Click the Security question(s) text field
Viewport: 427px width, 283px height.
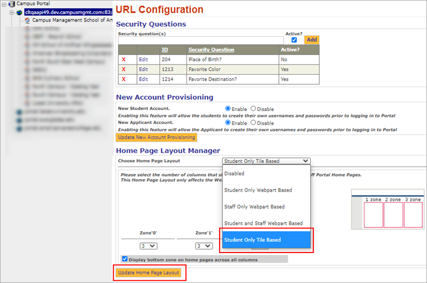(x=200, y=41)
